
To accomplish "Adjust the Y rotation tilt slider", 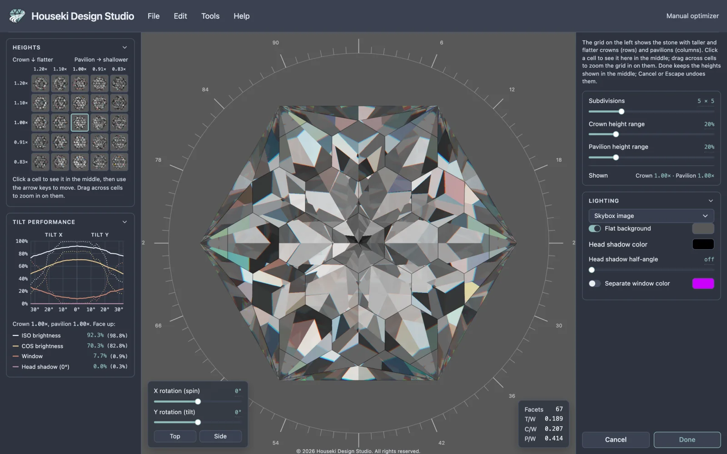I will pos(198,422).
